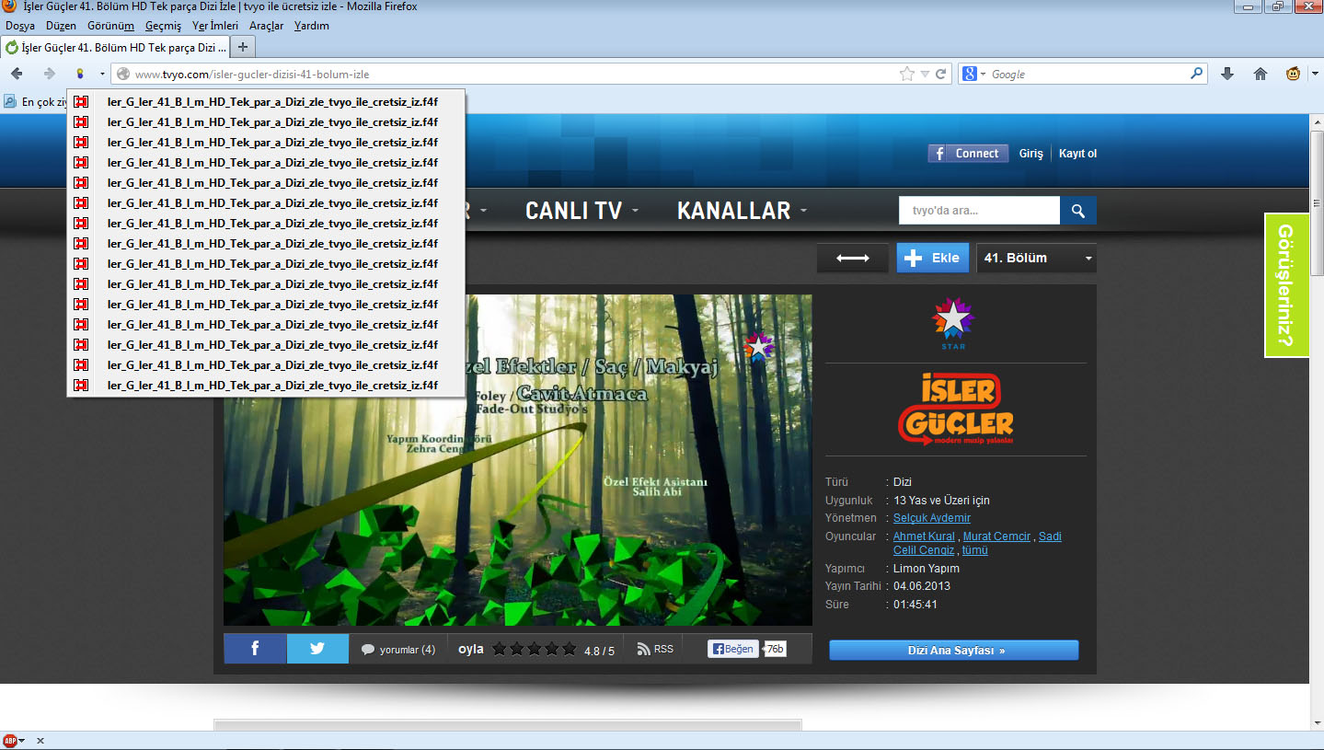Select the 01:45:41 duration value

click(x=915, y=605)
